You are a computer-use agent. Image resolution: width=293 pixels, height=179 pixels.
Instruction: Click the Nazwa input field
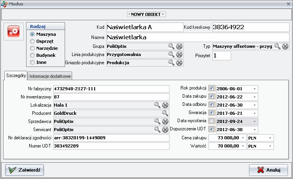(x=198, y=37)
